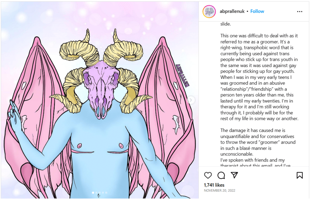Advance to the next slide with the arrow
The height and width of the screenshot is (199, 310).
(191, 100)
